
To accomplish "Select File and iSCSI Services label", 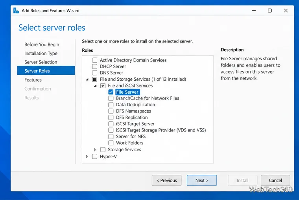I will [x=130, y=85].
